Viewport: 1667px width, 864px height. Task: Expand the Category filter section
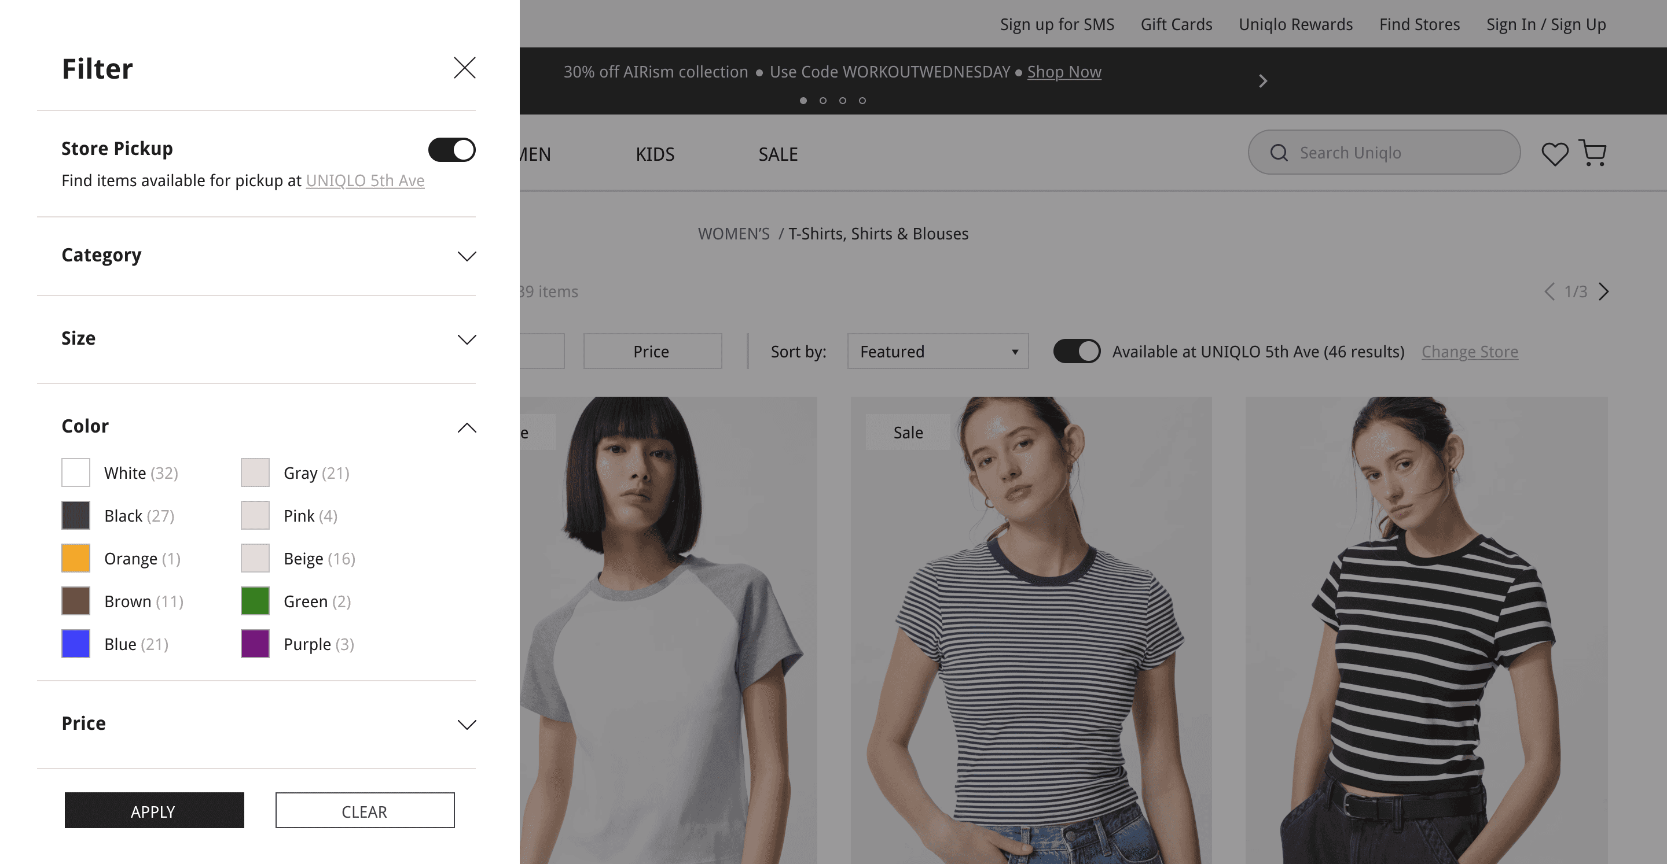tap(466, 256)
